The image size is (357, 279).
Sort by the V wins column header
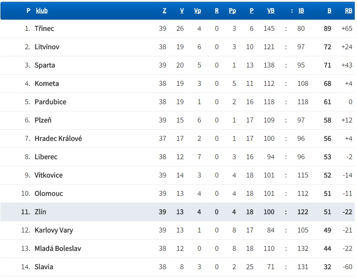click(182, 11)
